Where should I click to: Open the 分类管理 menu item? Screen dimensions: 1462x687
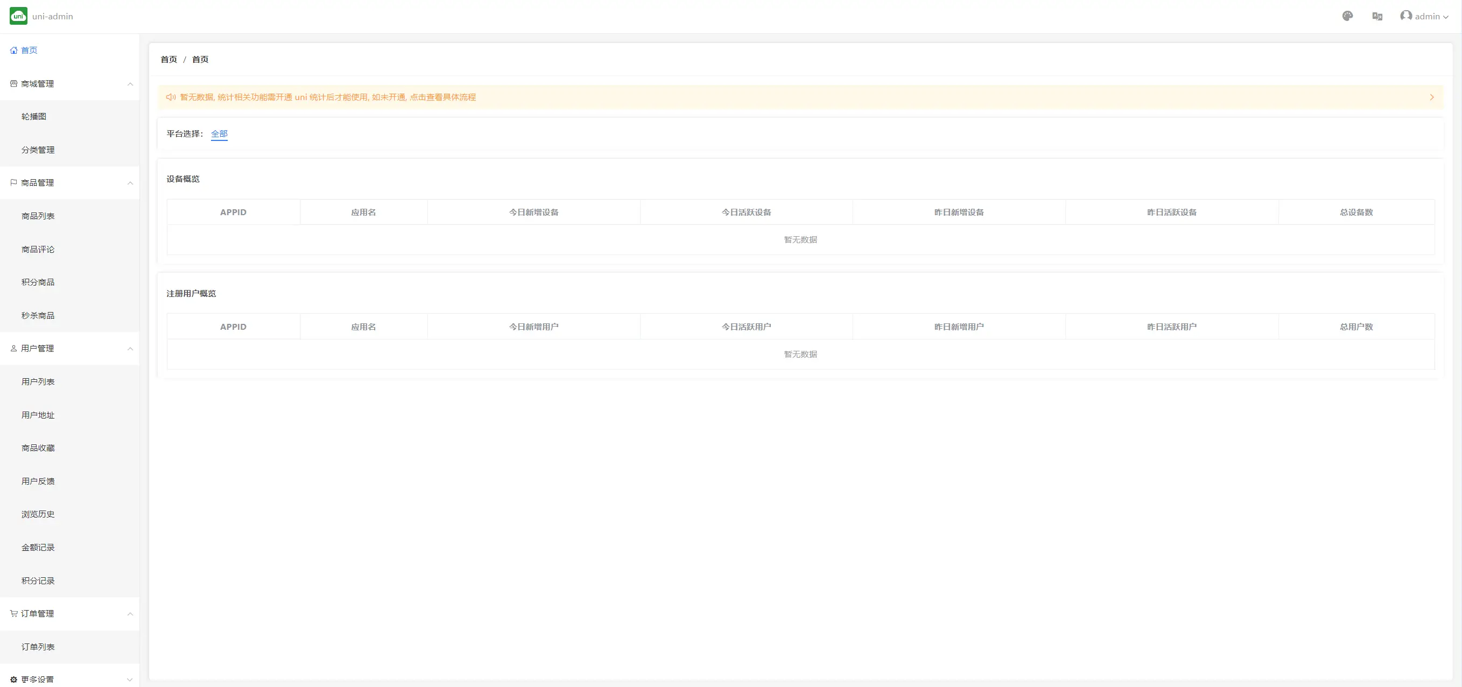(70, 150)
